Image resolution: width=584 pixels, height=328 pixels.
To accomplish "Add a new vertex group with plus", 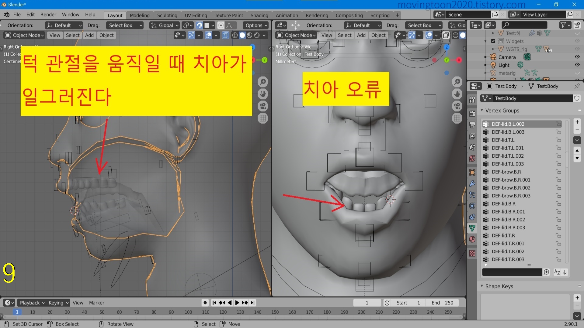I will coord(577,122).
